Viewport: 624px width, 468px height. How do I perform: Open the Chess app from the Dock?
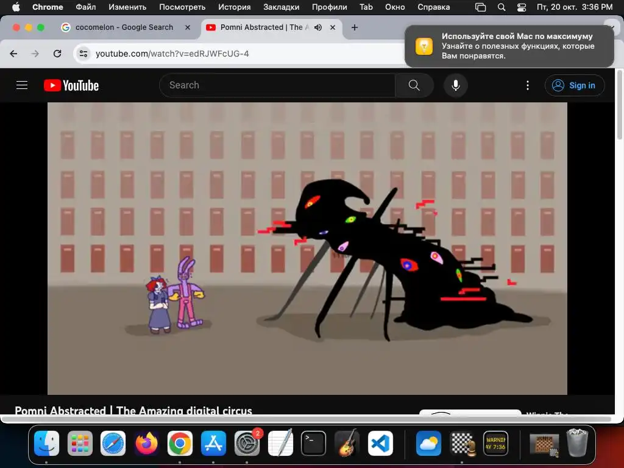[462, 444]
